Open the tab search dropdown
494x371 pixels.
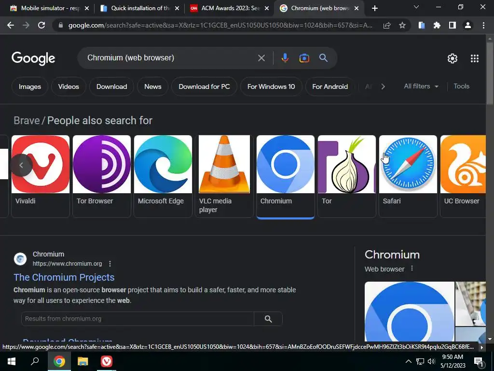tap(416, 7)
